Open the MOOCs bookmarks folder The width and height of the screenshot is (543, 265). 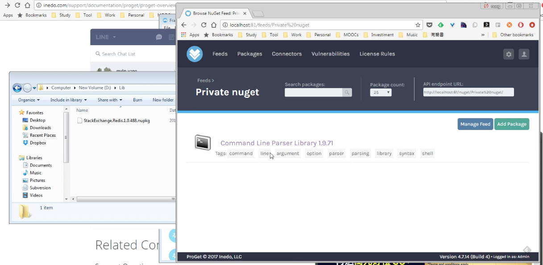click(x=347, y=35)
